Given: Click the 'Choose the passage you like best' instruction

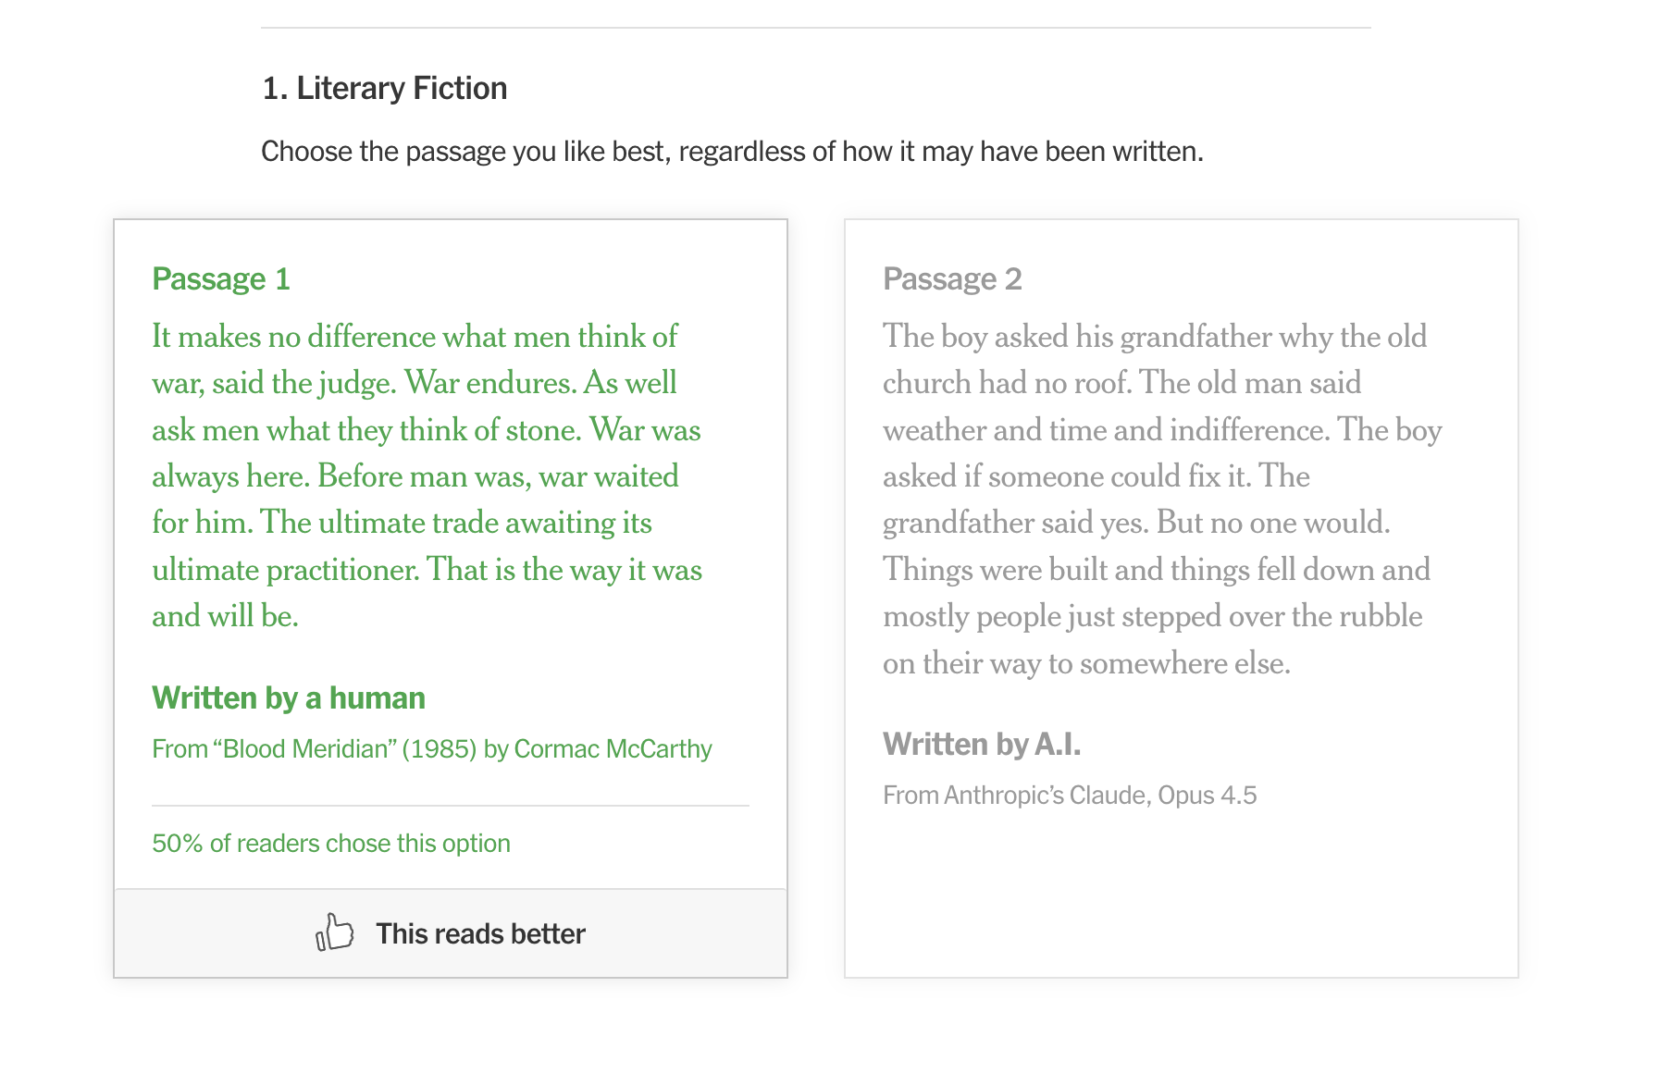Looking at the screenshot, I should pyautogui.click(x=732, y=151).
